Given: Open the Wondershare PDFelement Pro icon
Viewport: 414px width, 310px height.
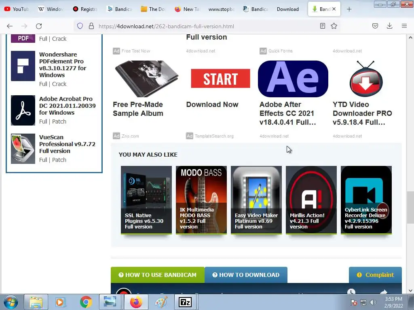Looking at the screenshot, I should (x=23, y=66).
